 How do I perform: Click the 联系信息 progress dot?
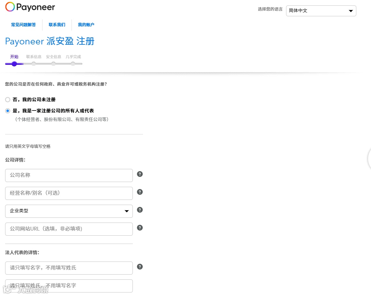pos(34,64)
